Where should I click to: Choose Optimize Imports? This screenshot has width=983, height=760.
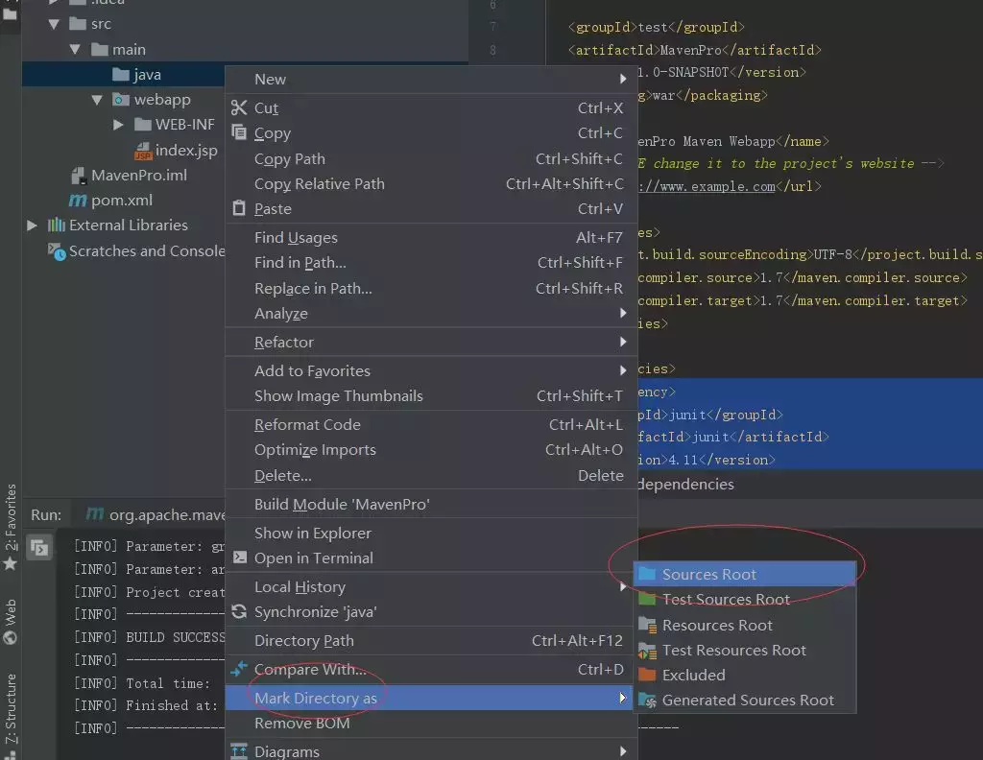tap(431, 449)
